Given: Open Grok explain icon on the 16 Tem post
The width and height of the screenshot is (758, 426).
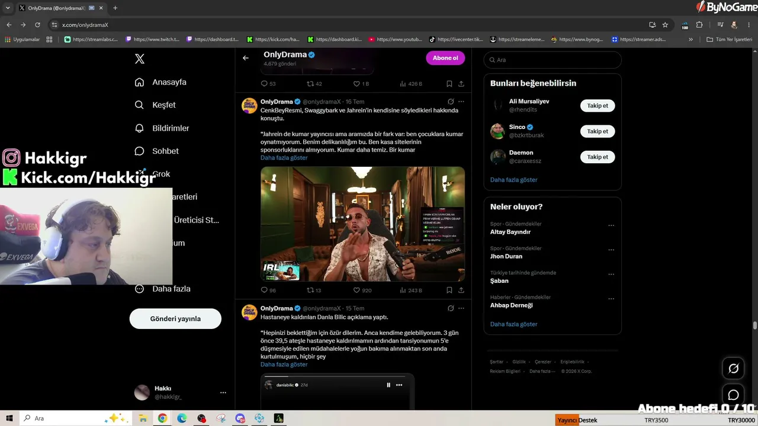Looking at the screenshot, I should click(x=451, y=102).
